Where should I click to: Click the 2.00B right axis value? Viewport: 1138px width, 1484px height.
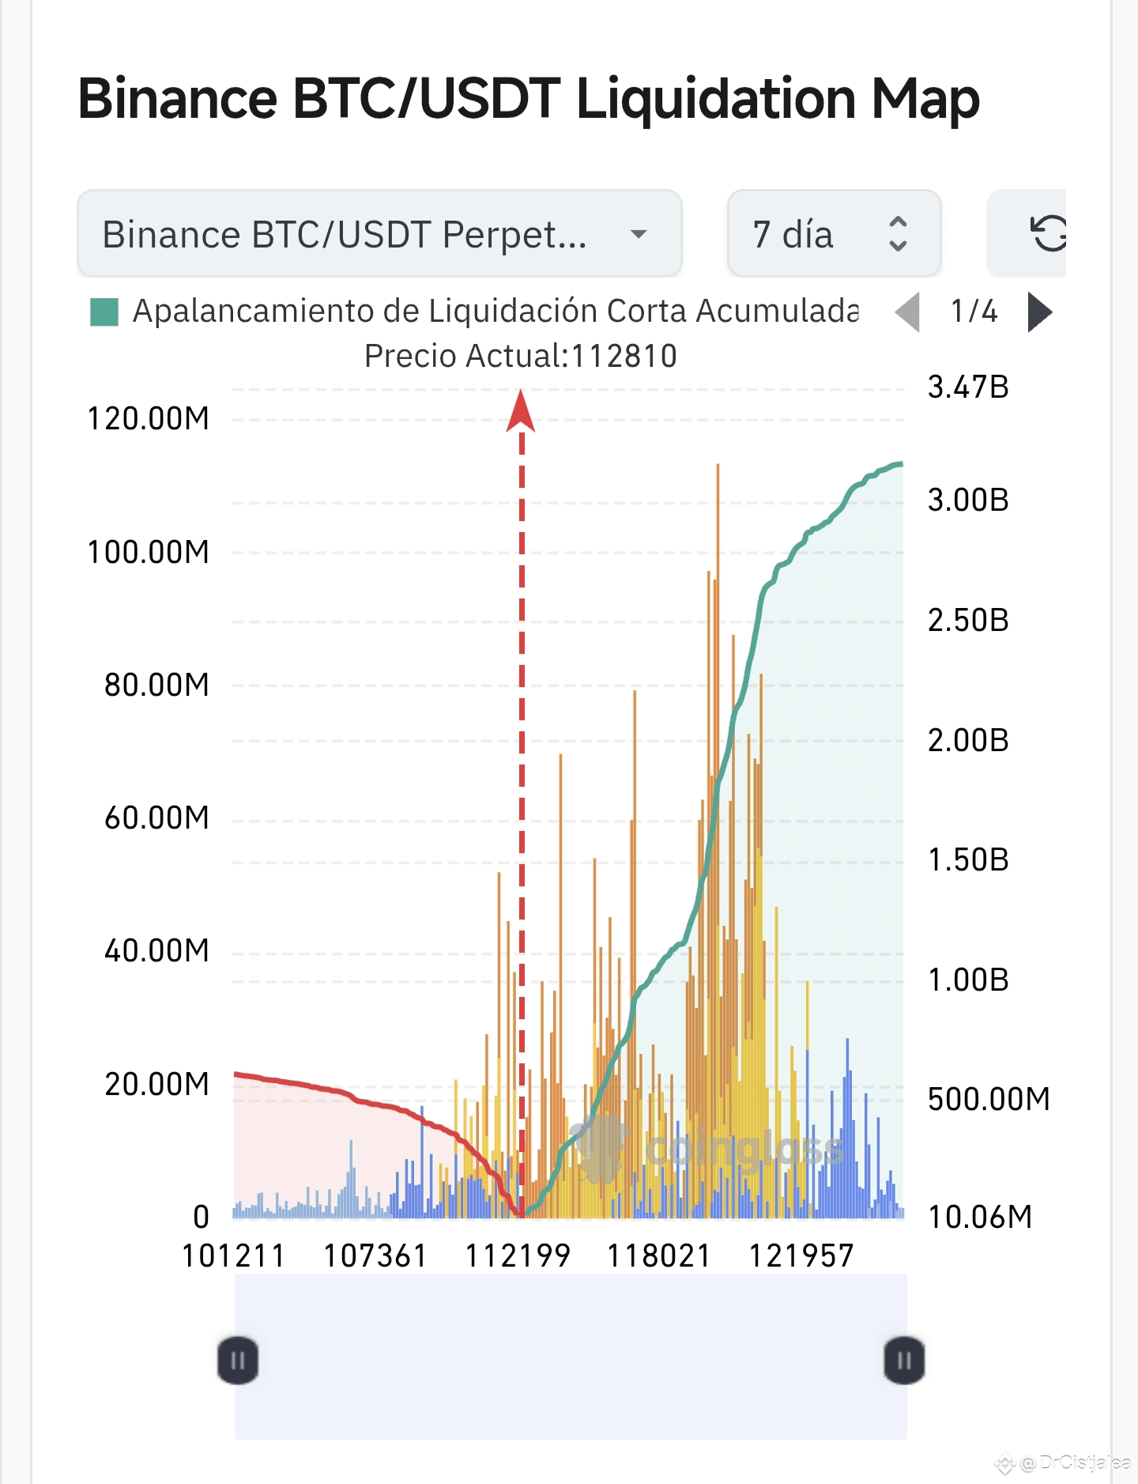[x=968, y=741]
